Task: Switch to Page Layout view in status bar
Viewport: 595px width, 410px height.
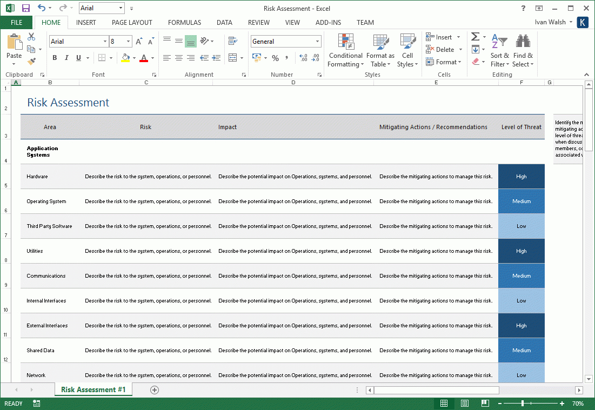Action: (x=464, y=404)
